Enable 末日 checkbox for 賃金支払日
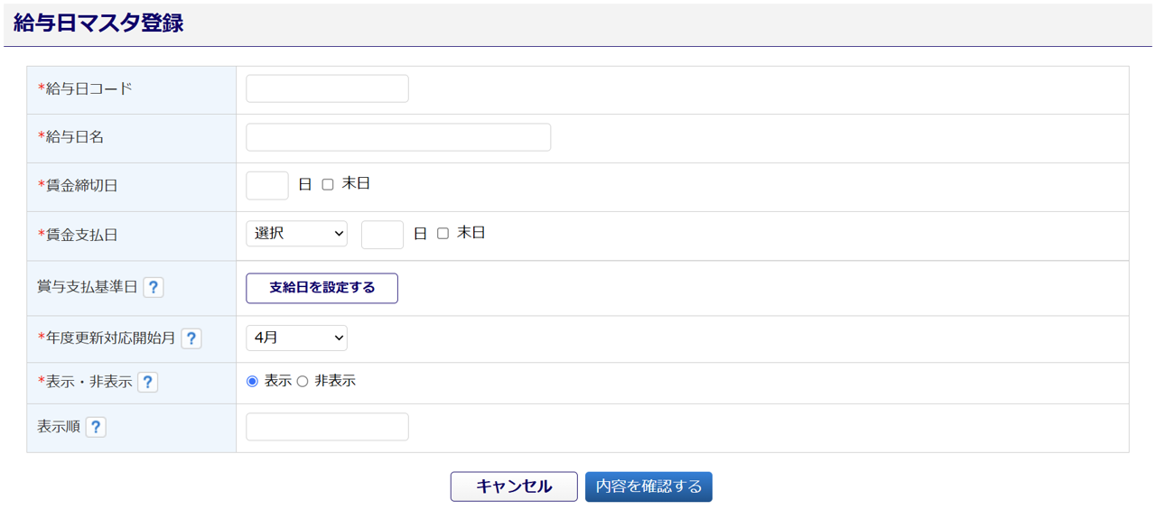 tap(443, 234)
